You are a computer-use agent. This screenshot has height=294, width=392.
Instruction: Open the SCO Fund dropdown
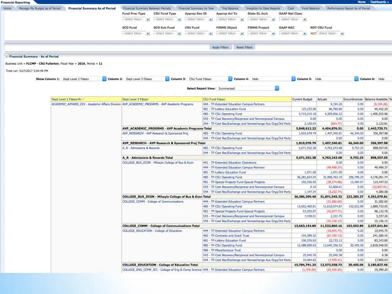point(148,34)
